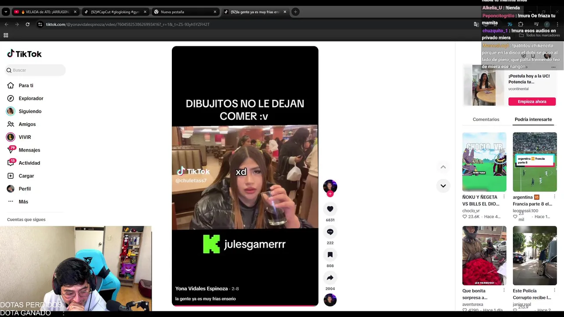
Task: Open Este Policía Corrupto video thumbnail
Action: [x=534, y=256]
